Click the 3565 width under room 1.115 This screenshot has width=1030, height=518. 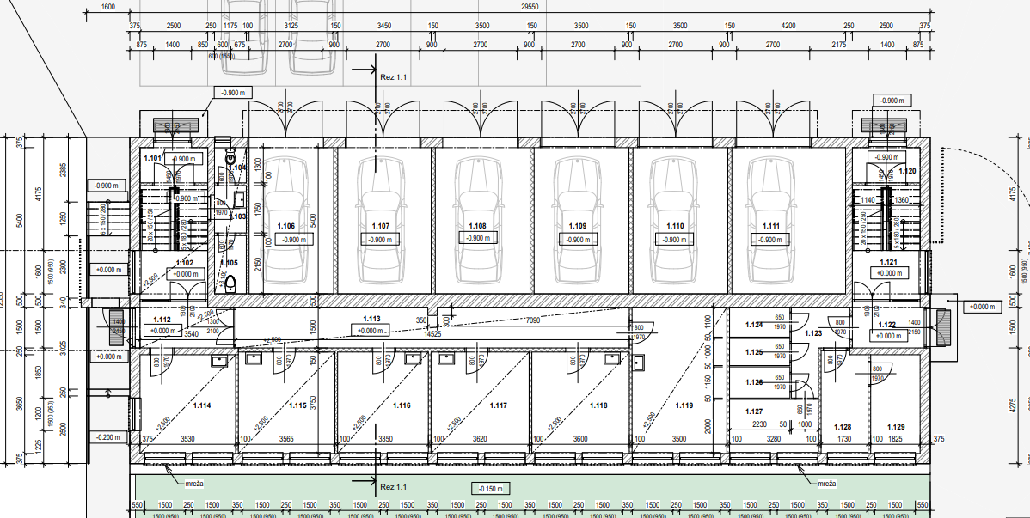[286, 439]
